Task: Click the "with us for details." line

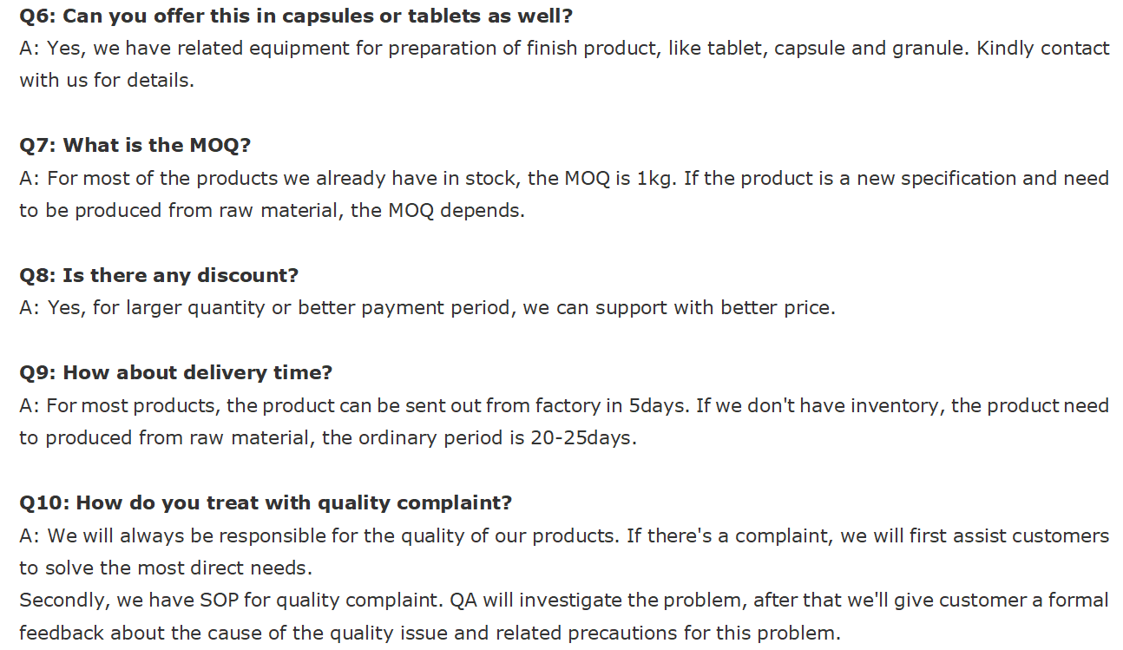Action: click(107, 81)
